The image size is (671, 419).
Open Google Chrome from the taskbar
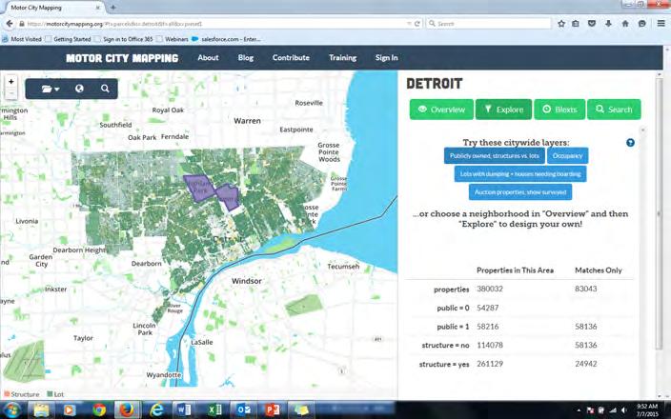point(99,410)
